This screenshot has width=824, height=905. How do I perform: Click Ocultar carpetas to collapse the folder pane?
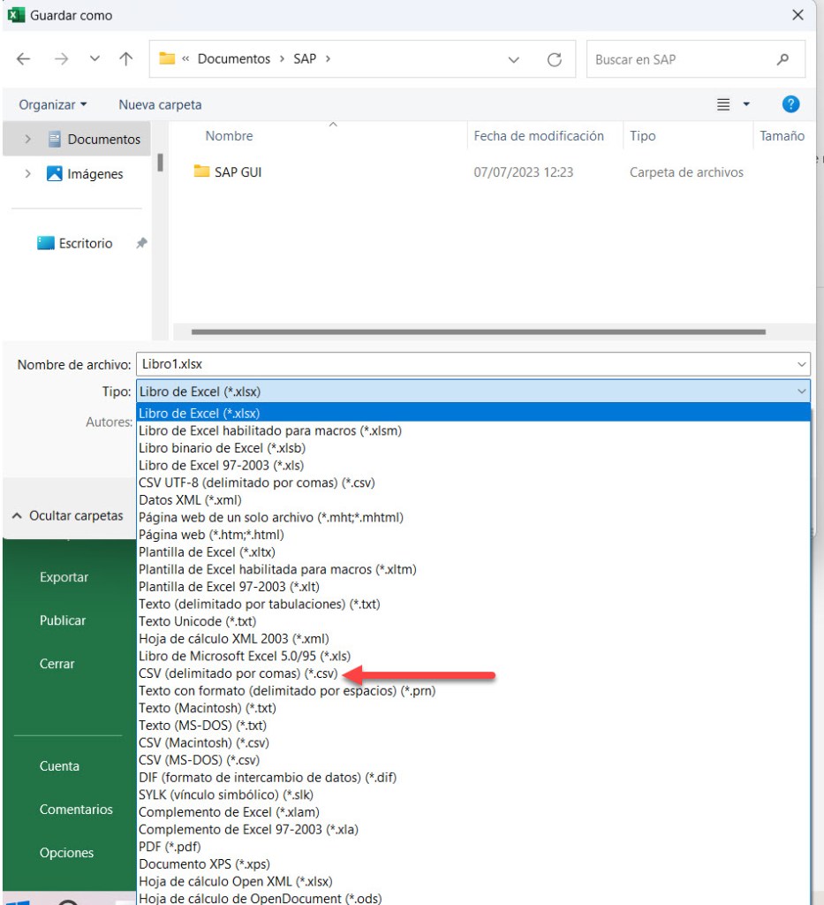pos(68,515)
